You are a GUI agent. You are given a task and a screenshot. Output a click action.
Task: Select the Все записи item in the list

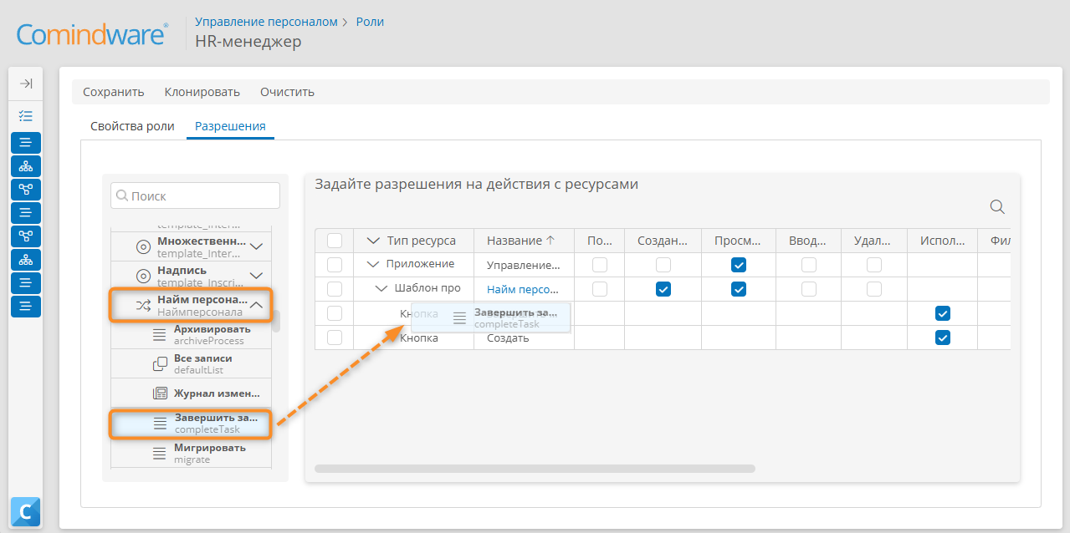pyautogui.click(x=191, y=364)
